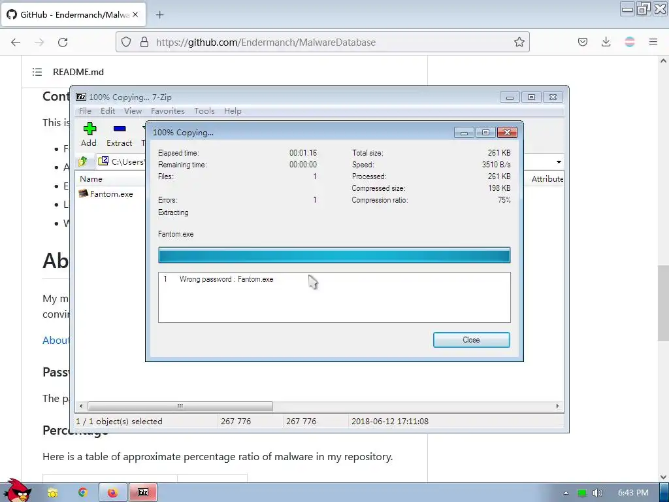The height and width of the screenshot is (502, 669).
Task: Click the green tray icon
Action: (581, 493)
